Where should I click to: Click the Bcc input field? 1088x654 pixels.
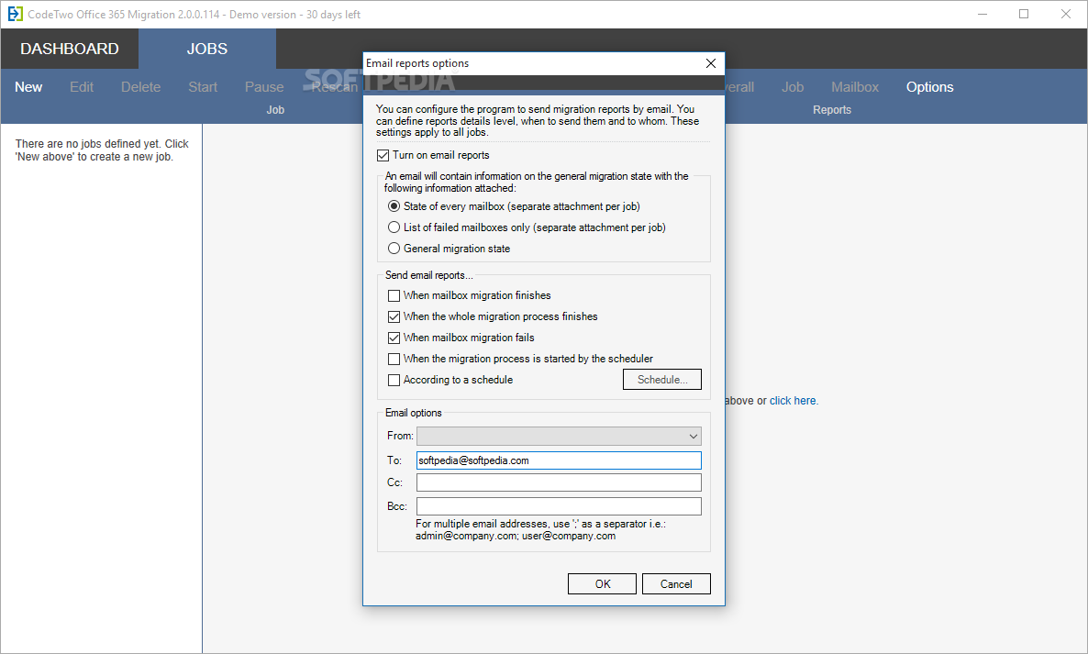click(559, 506)
